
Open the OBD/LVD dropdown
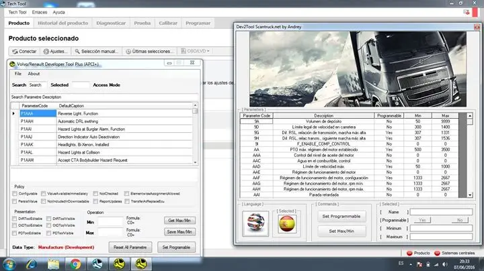(195, 51)
